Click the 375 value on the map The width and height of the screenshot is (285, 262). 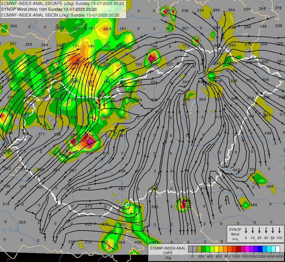pyautogui.click(x=278, y=8)
